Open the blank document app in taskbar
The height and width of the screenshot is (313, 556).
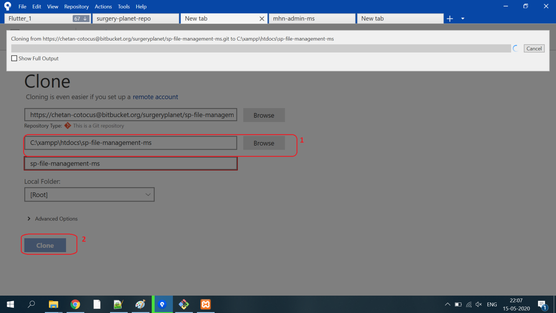97,304
